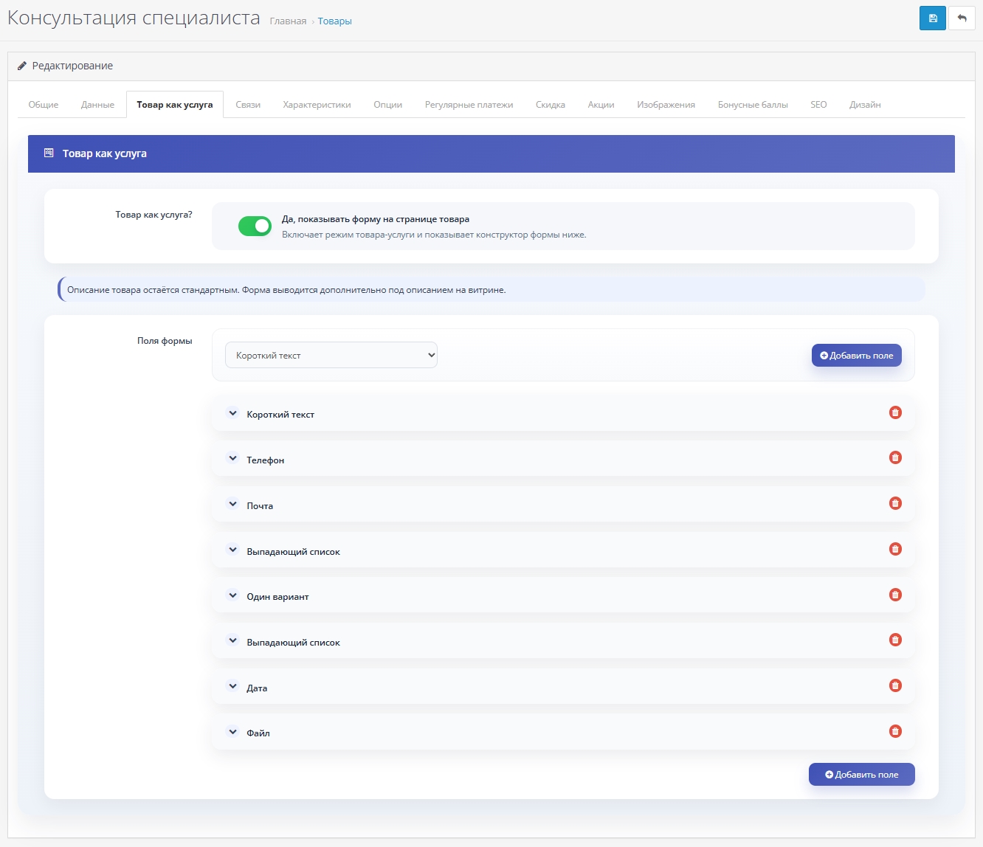Disable the Товар как услуга switch

tap(255, 226)
